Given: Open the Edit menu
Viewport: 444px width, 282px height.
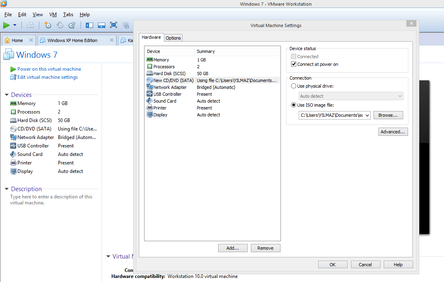Looking at the screenshot, I should click(x=22, y=15).
